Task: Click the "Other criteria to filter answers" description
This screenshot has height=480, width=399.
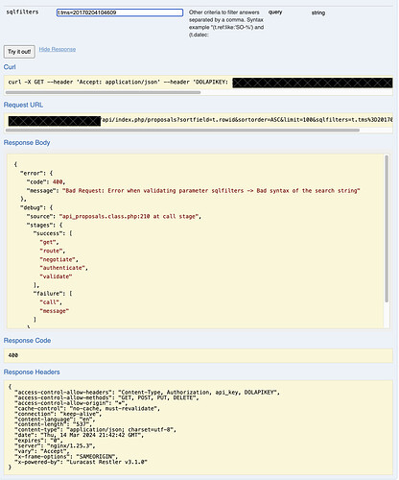Action: click(x=226, y=23)
